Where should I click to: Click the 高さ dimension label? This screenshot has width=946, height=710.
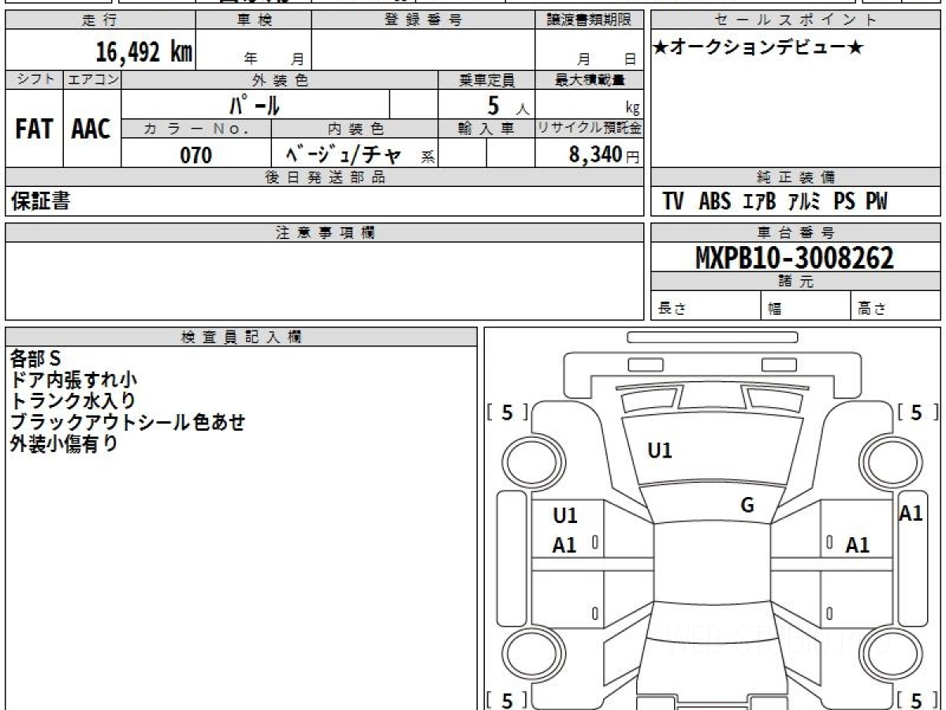(872, 309)
